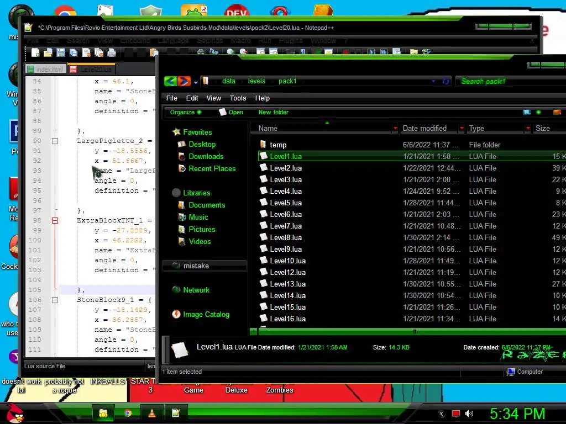Open the Date modified column filter dropdown

pos(462,128)
